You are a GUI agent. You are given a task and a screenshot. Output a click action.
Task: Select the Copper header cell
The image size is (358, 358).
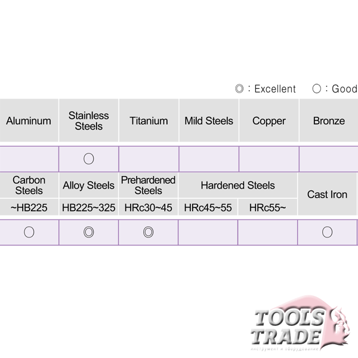pos(269,121)
